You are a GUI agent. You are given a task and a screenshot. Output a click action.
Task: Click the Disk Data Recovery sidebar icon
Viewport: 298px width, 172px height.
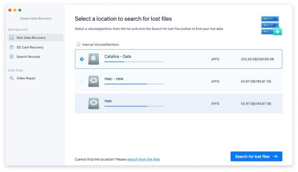click(12, 38)
